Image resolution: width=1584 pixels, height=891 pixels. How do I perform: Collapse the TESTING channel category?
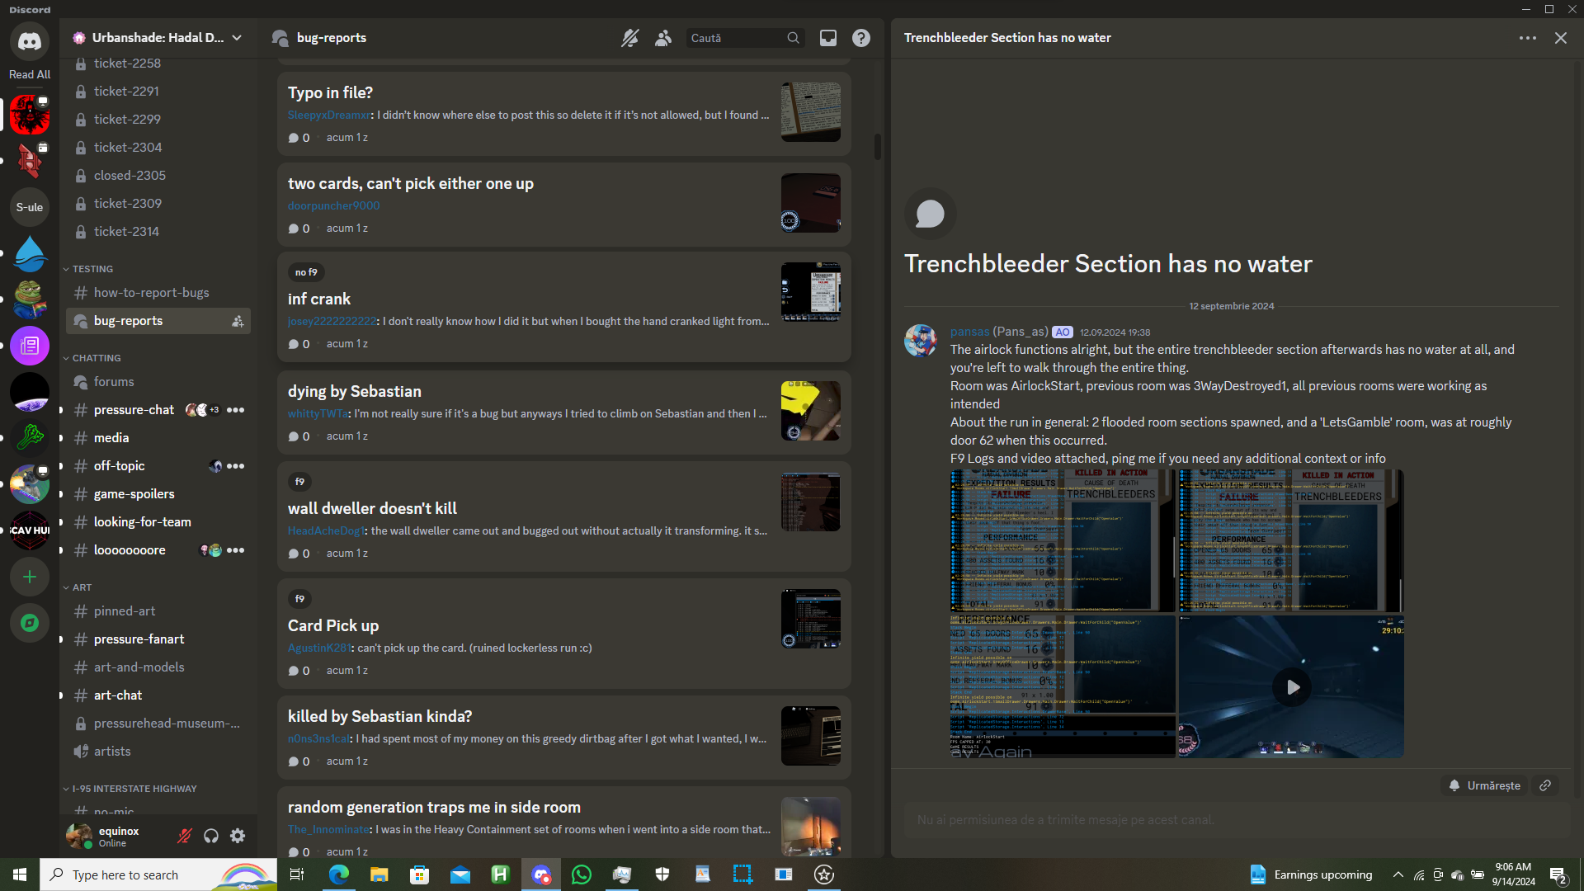pyautogui.click(x=92, y=269)
